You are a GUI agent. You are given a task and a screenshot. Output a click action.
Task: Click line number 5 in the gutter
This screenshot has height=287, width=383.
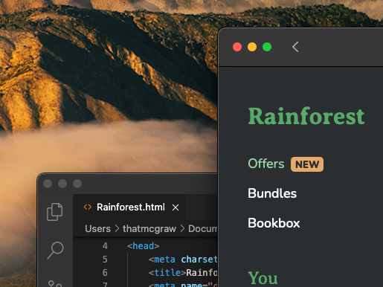pyautogui.click(x=105, y=259)
